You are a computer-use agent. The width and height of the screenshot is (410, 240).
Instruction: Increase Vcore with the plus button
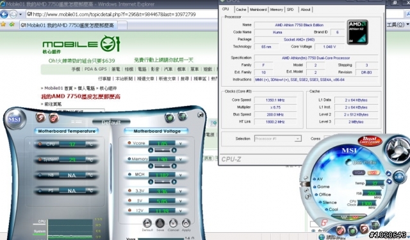tap(174, 150)
